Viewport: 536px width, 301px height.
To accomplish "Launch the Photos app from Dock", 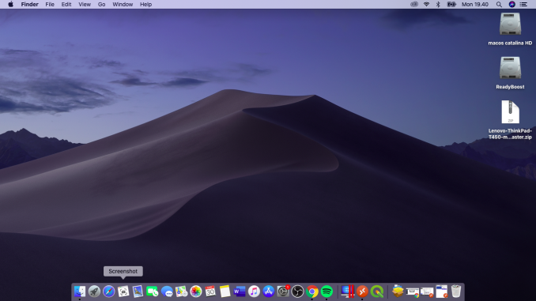I will pyautogui.click(x=196, y=292).
